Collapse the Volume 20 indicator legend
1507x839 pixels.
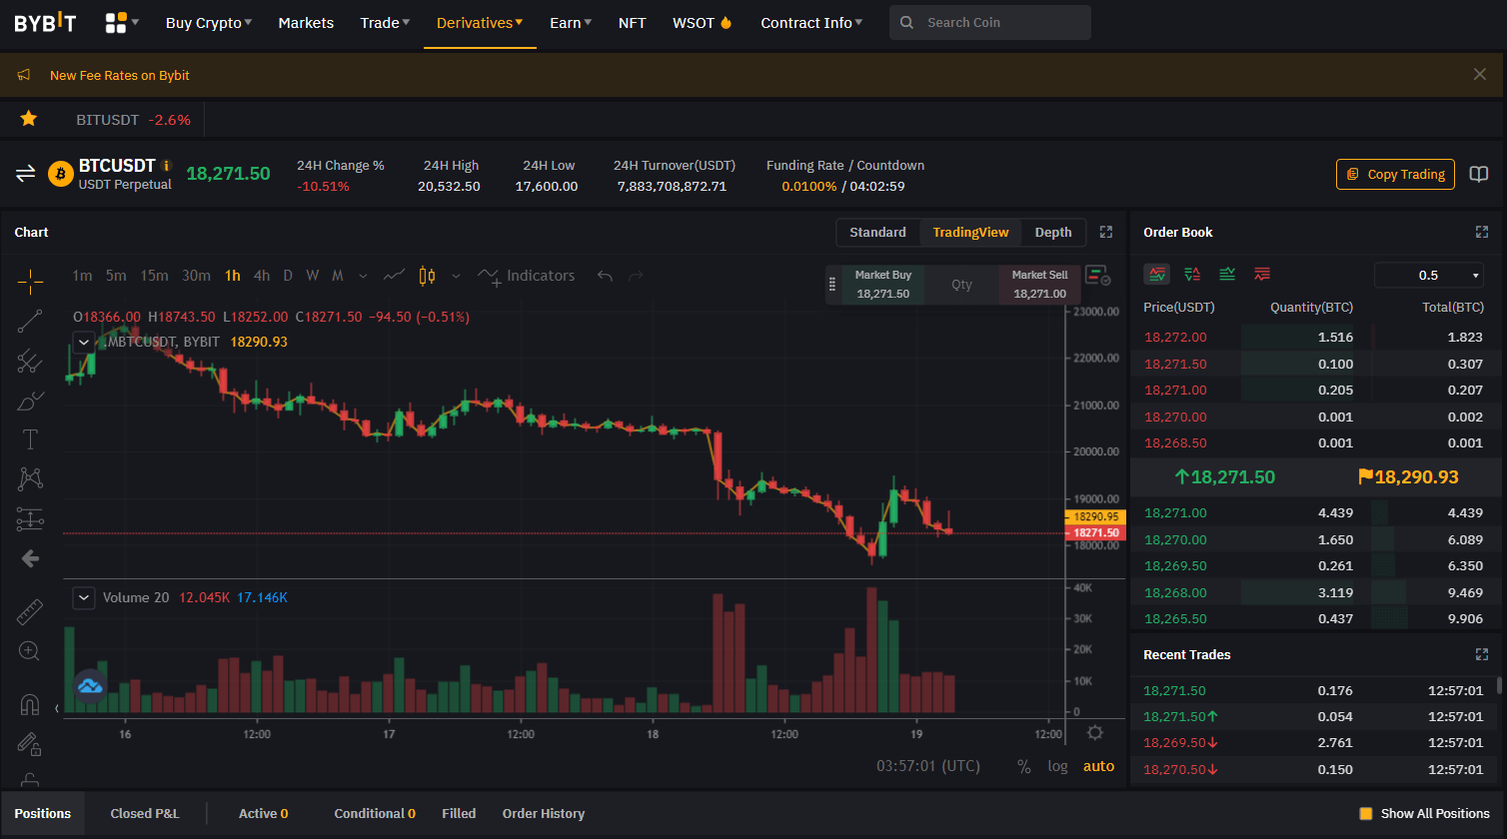point(85,597)
